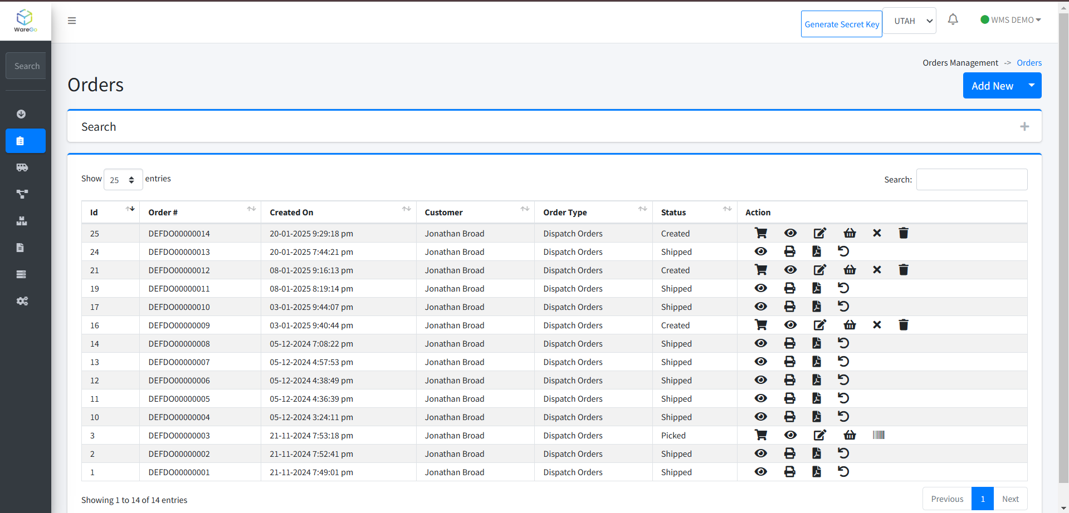Follow the Orders breadcrumb link
Screen dimensions: 1069x513
[x=1029, y=63]
